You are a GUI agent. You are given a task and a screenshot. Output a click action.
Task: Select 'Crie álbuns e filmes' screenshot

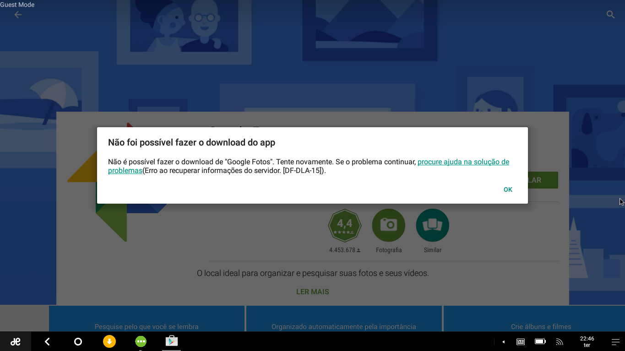coord(534,319)
